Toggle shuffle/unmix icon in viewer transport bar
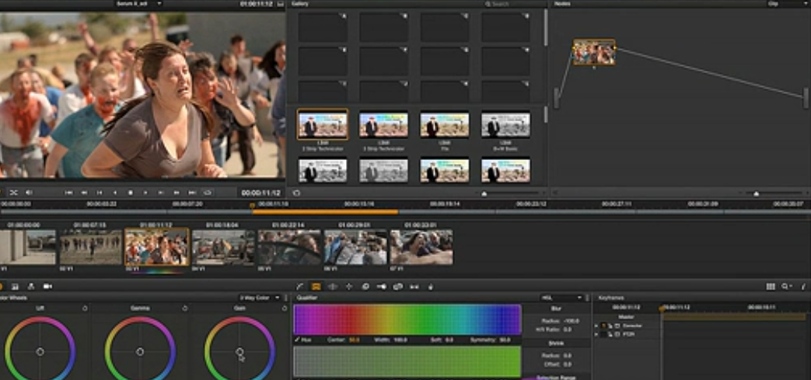 click(14, 192)
